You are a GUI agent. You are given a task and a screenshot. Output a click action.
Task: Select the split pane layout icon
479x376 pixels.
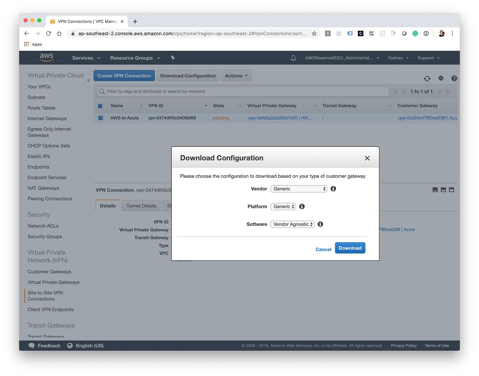pos(443,190)
